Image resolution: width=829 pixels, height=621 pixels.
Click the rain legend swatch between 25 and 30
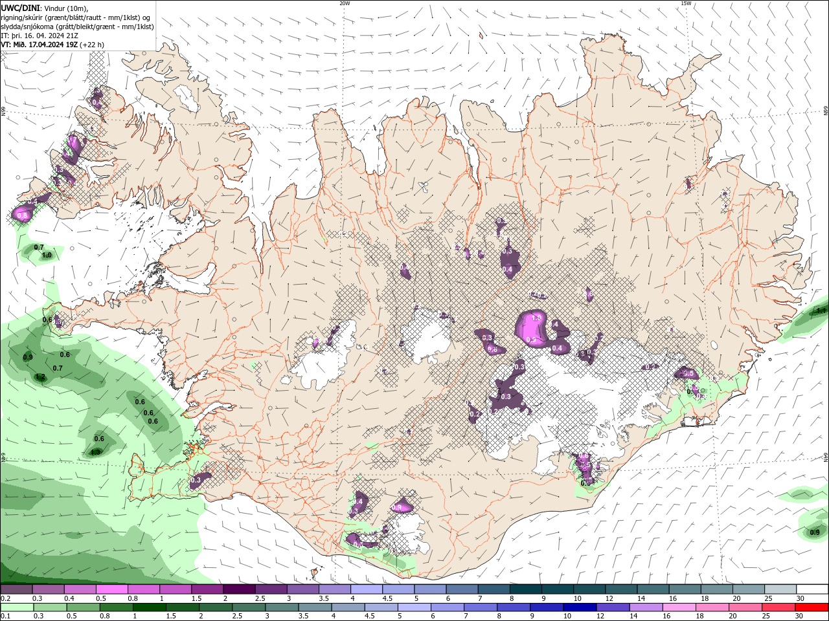(x=777, y=607)
